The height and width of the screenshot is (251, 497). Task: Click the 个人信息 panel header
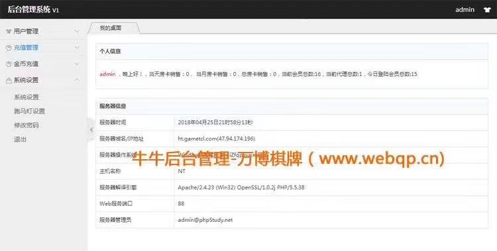[292, 52]
